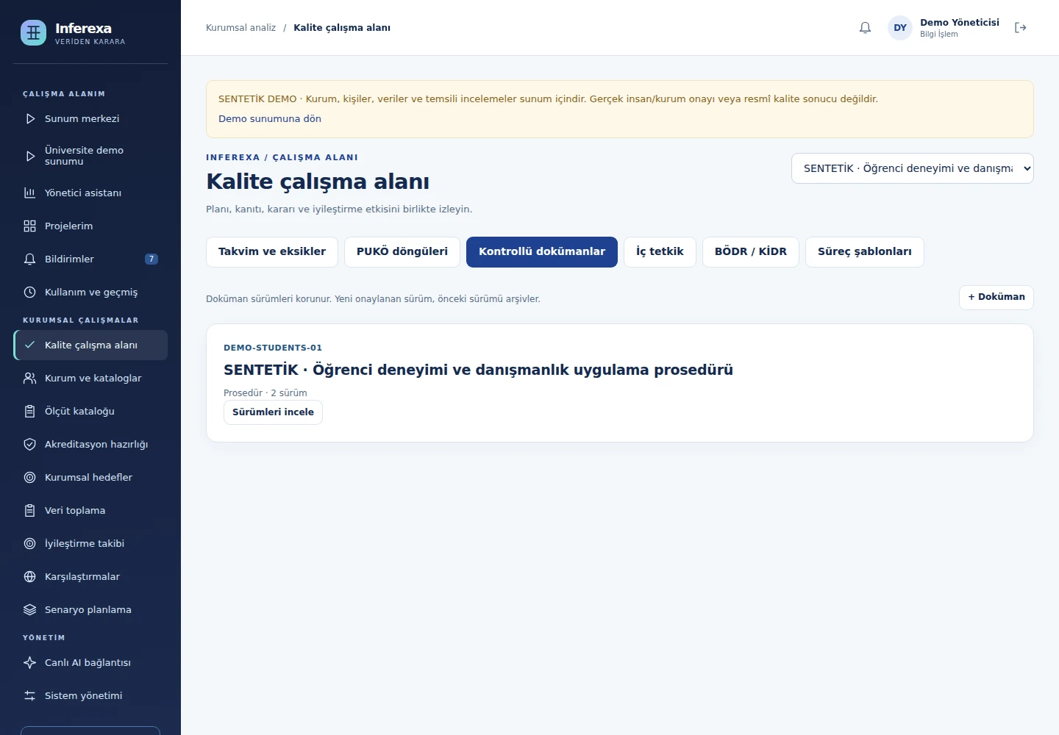Click the Kalite çalışma alanı breadcrumb text
Screen dimensions: 1059x735
(x=342, y=28)
